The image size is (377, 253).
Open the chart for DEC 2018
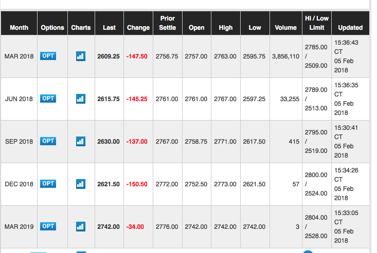(x=81, y=184)
